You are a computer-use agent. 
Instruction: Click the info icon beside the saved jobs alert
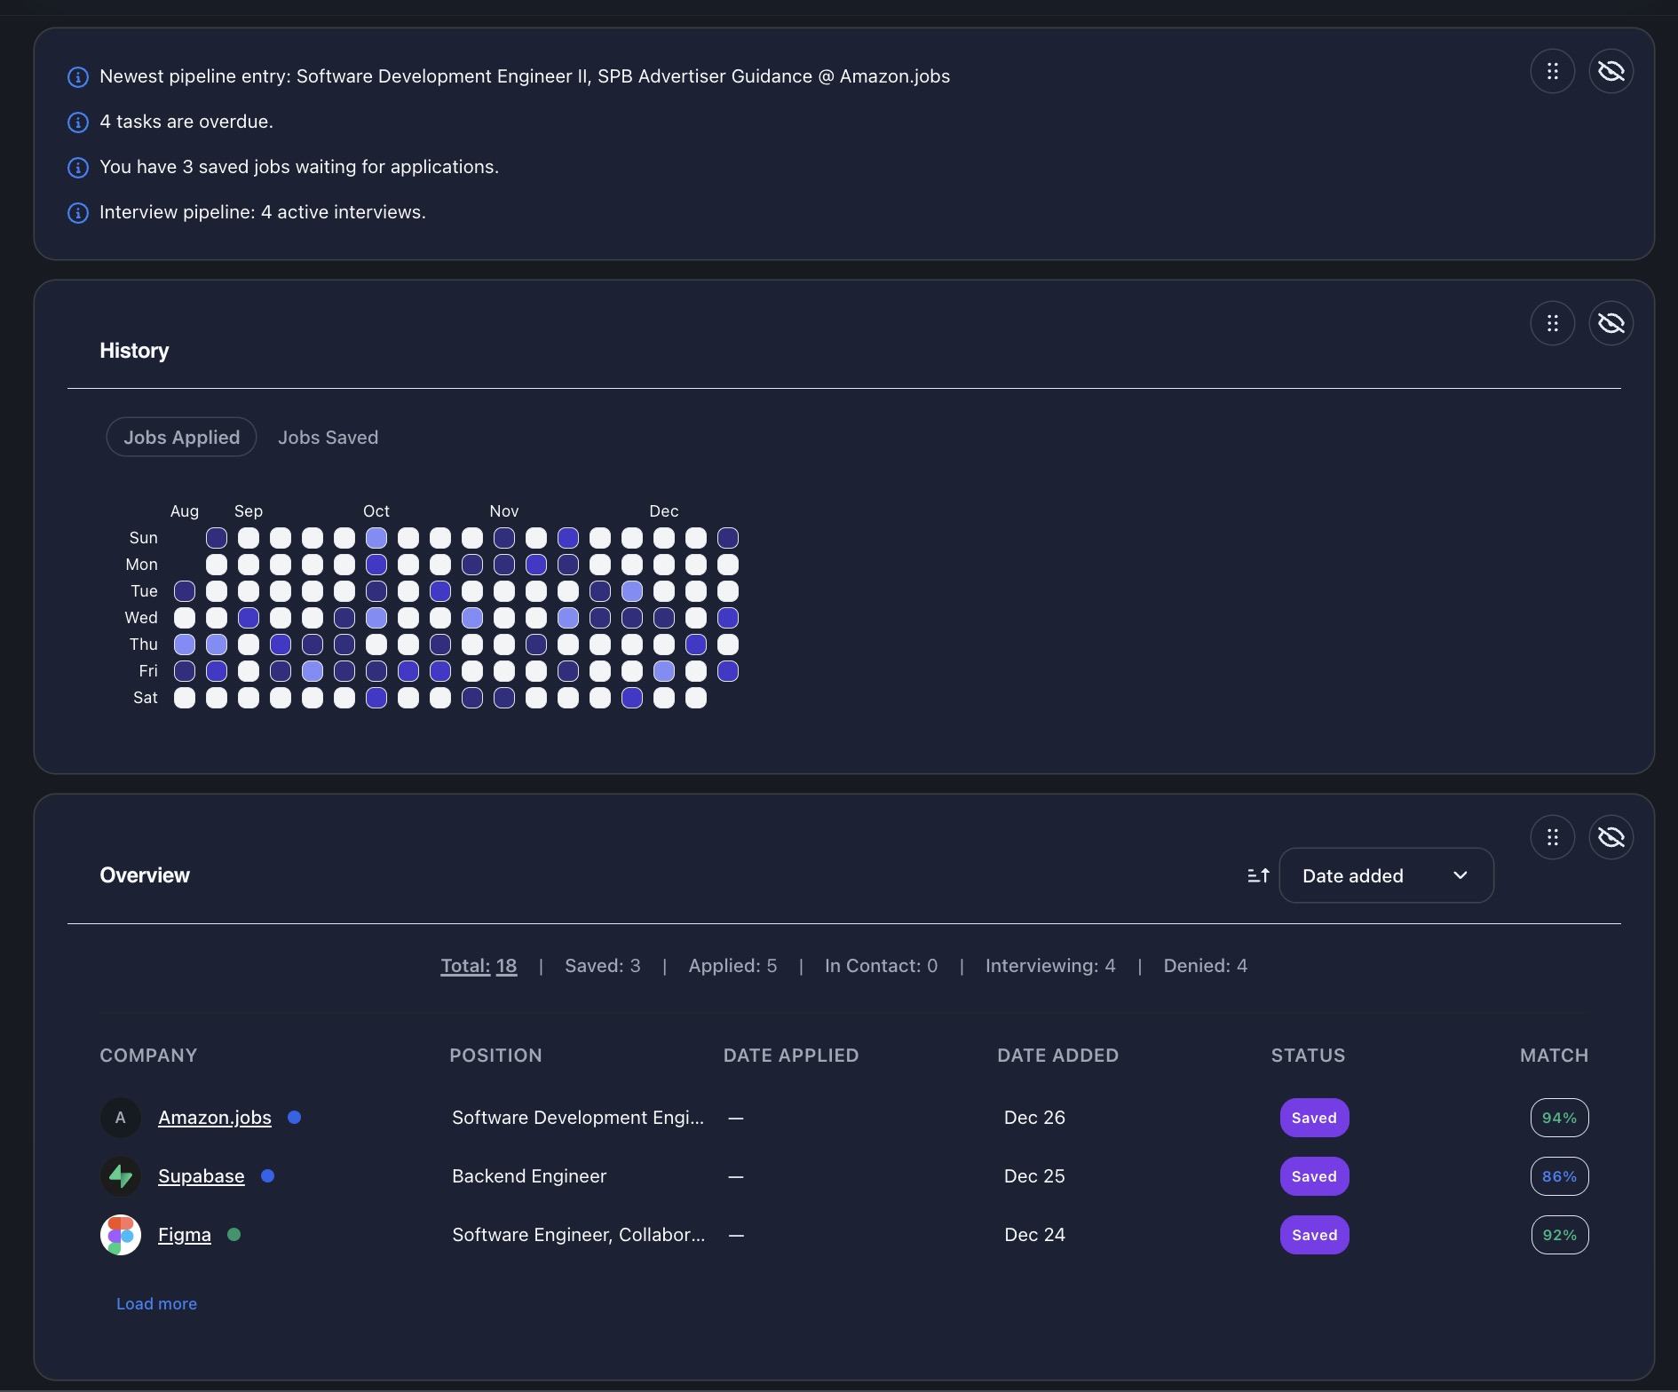[77, 168]
